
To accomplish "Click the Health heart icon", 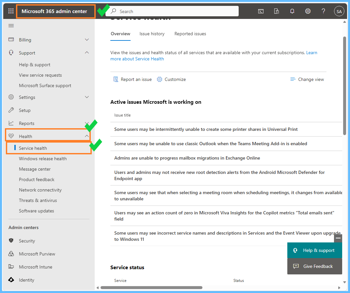I will (x=11, y=136).
